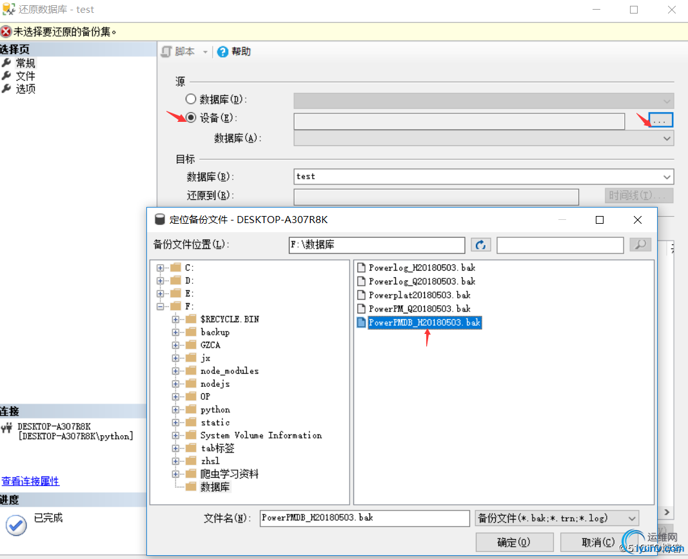This screenshot has height=559, width=688.
Task: Expand the E: drive node
Action: coord(160,293)
